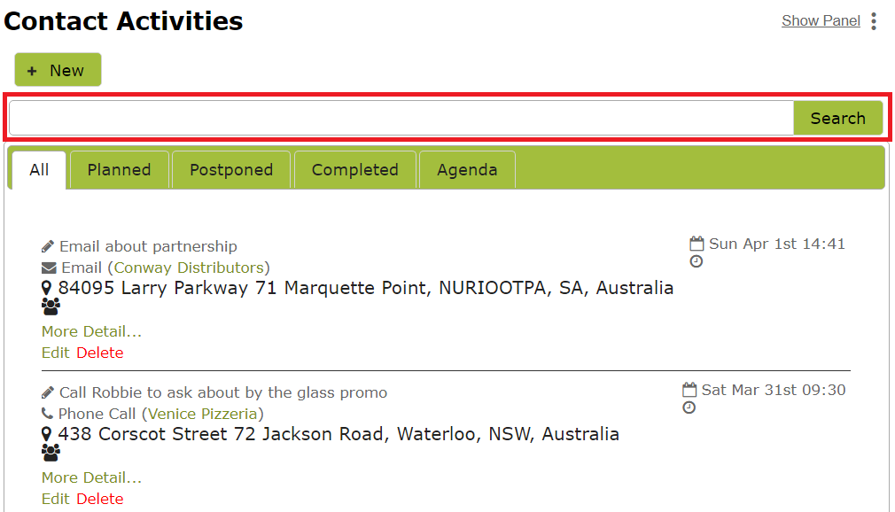Open the Conway Distributors link
The image size is (895, 512).
189,268
